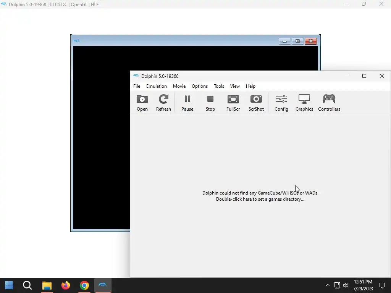The height and width of the screenshot is (293, 391).
Task: Open the View menu
Action: click(235, 86)
